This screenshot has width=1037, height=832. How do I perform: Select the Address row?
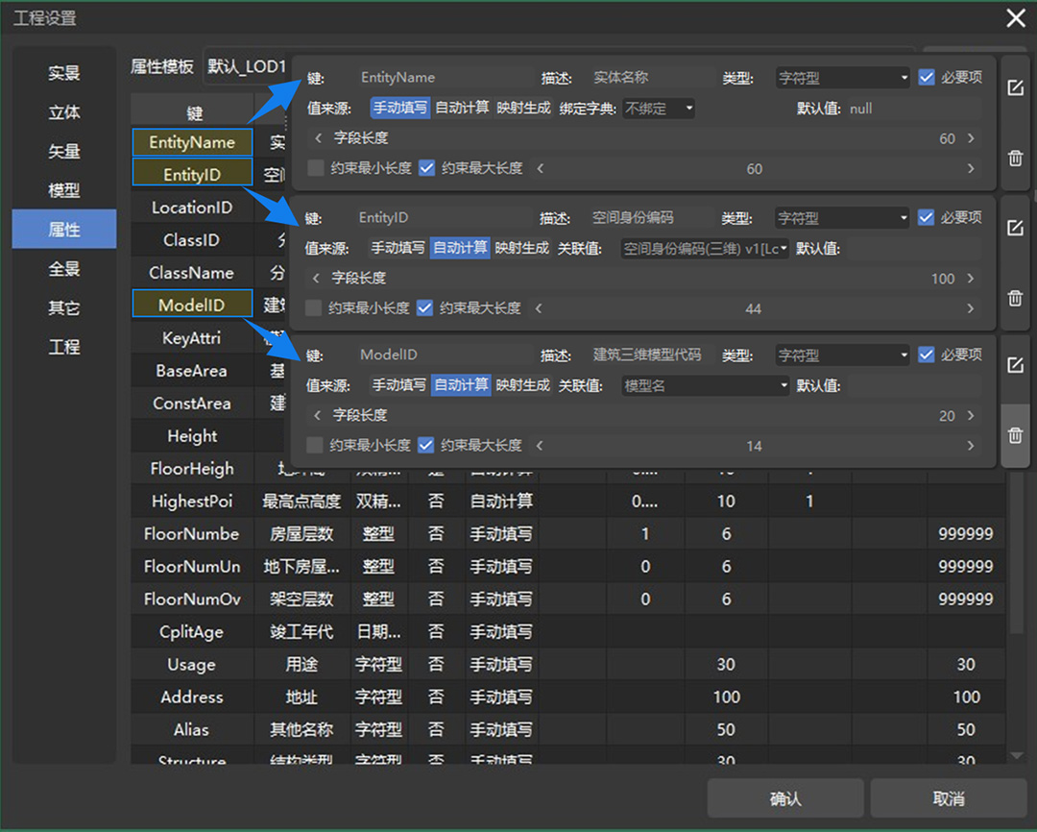[568, 697]
